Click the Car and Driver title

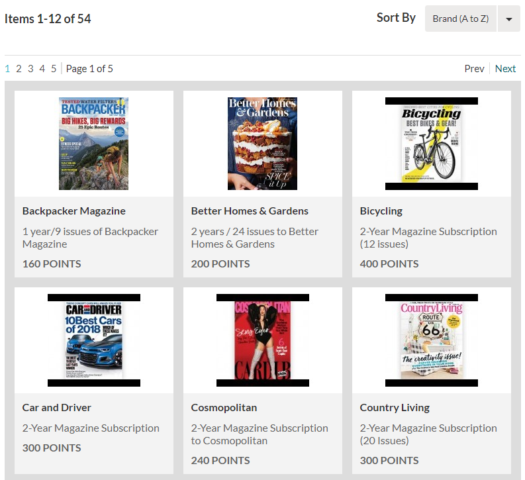coord(56,407)
